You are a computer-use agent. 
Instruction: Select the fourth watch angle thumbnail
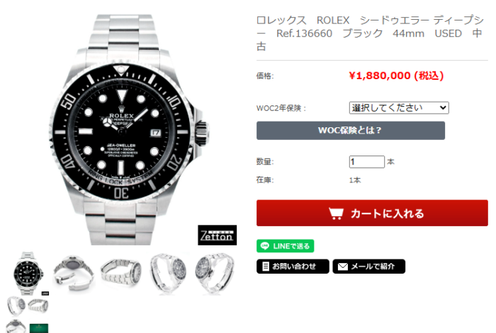click(168, 274)
